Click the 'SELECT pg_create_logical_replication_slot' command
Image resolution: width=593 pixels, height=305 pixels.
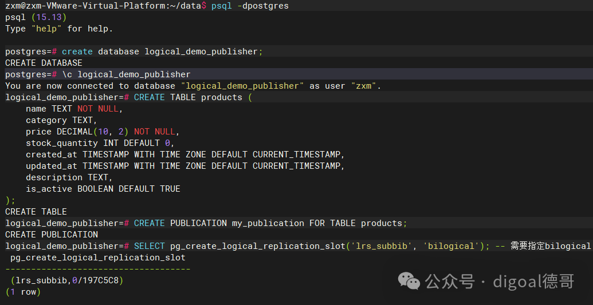pyautogui.click(x=312, y=246)
